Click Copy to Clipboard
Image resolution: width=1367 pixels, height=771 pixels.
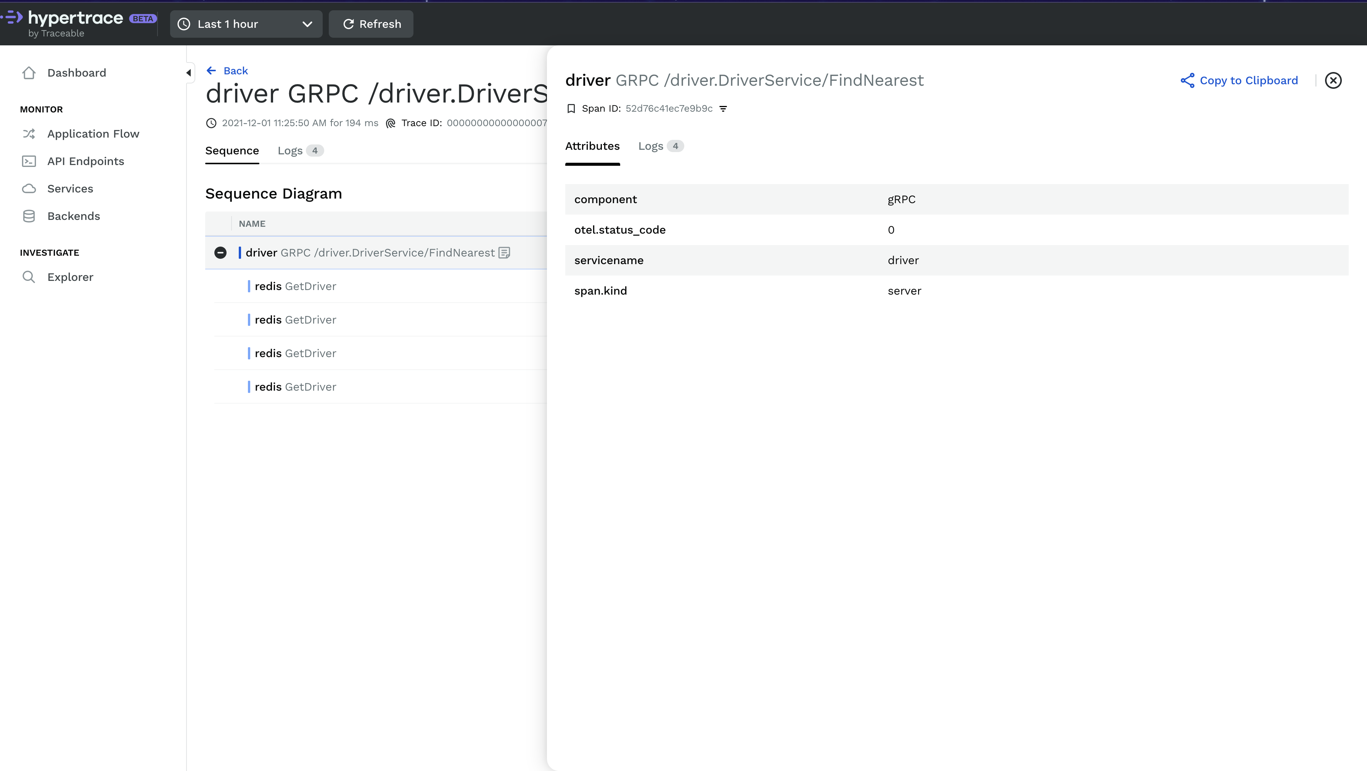(1239, 80)
